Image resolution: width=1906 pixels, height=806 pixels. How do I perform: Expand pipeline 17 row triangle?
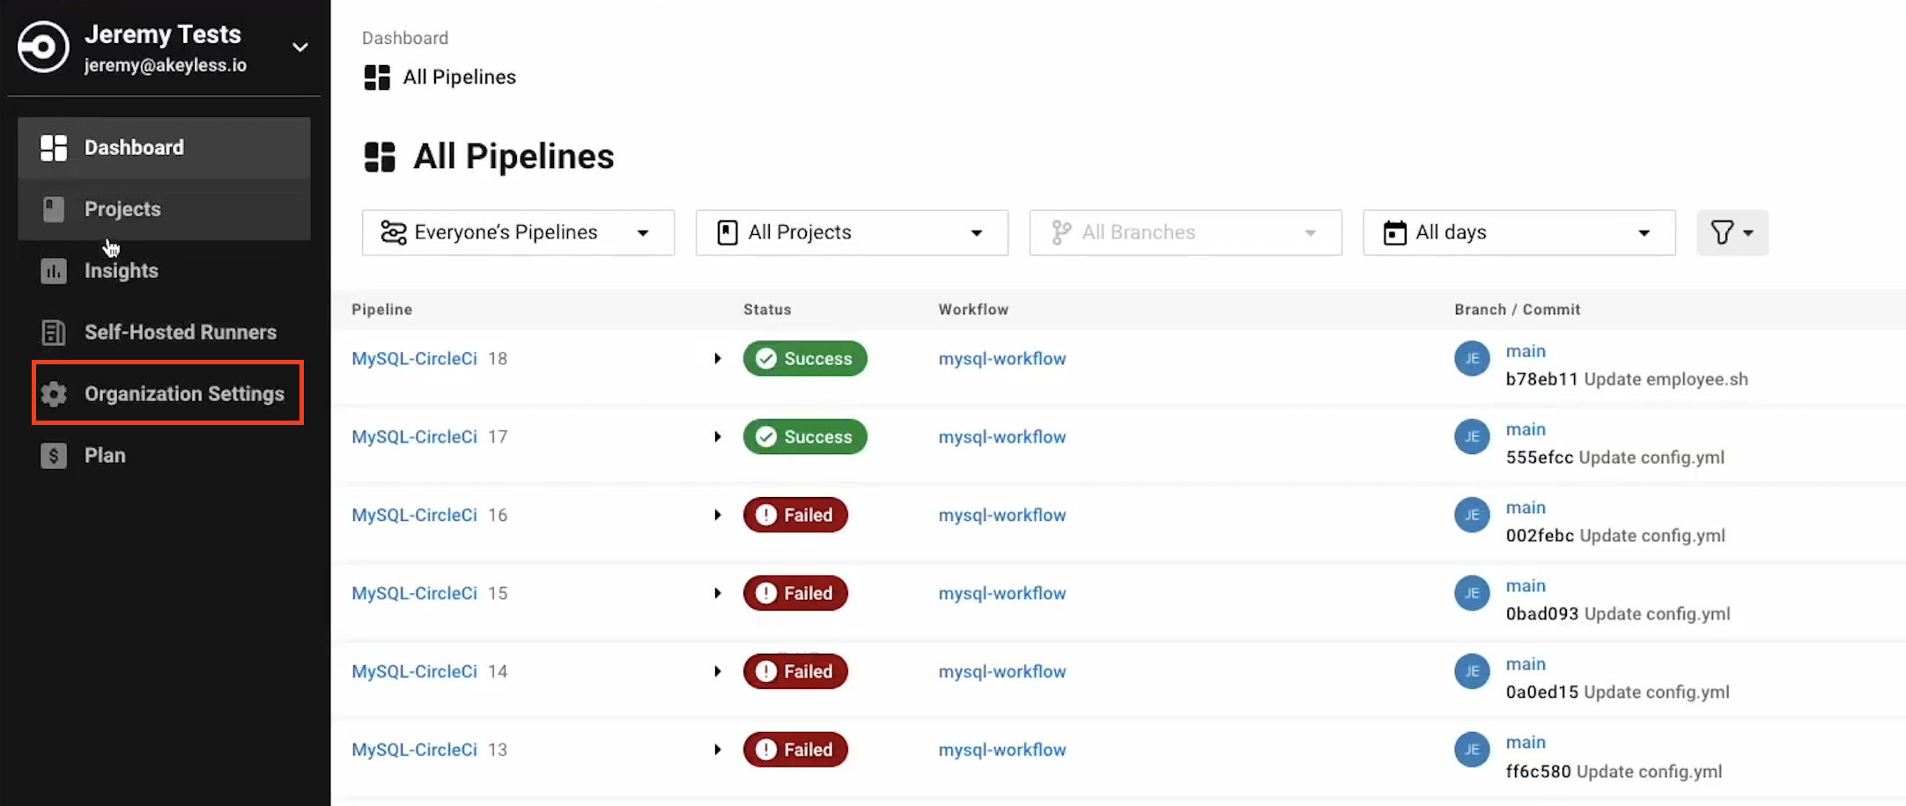718,436
